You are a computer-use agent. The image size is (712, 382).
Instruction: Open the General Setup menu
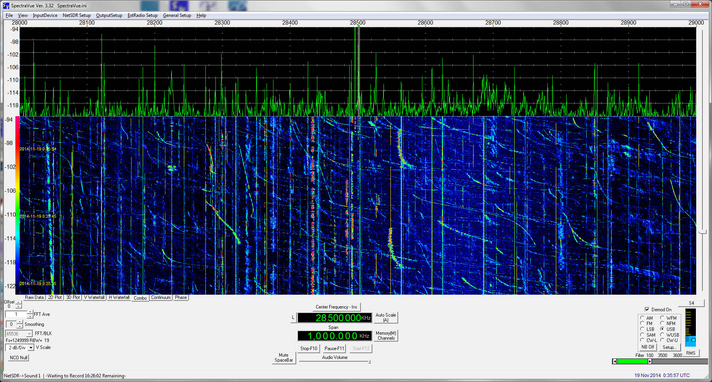point(177,15)
